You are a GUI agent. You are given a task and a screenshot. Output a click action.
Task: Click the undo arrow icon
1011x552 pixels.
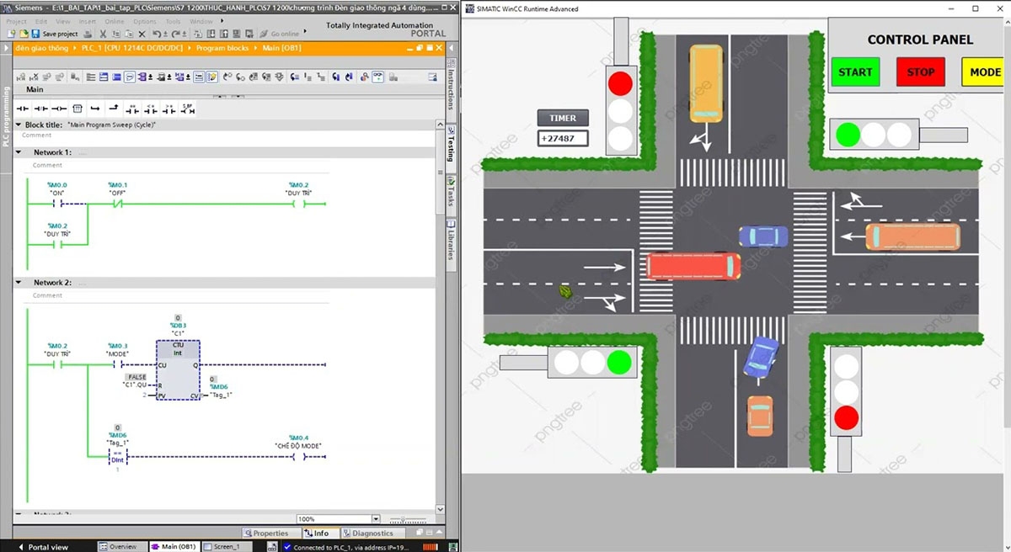point(157,34)
